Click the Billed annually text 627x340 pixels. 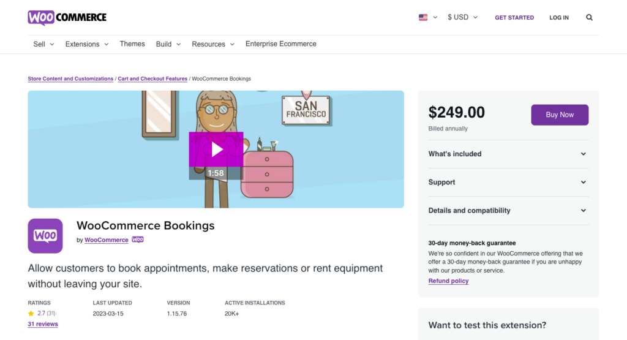[448, 129]
